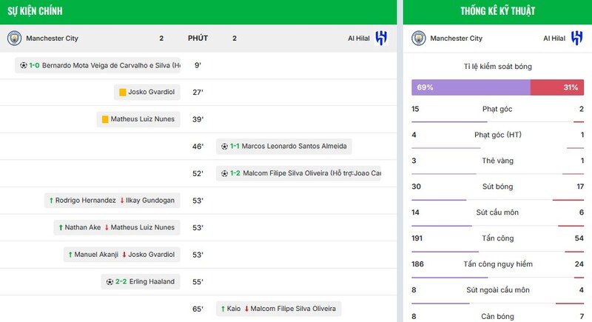
Task: Click the 9' minute marker
Action: pos(198,65)
